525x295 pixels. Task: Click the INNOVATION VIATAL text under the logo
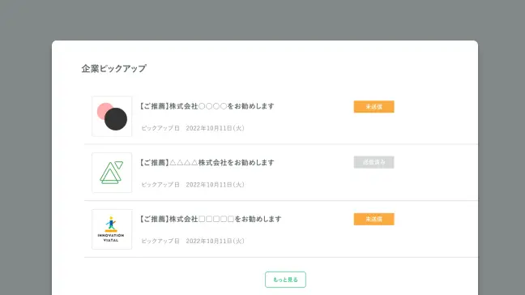click(x=111, y=237)
